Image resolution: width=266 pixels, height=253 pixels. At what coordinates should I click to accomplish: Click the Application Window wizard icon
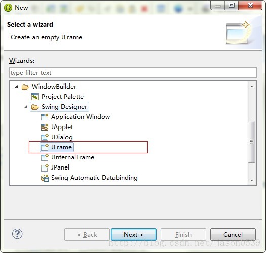pyautogui.click(x=45, y=117)
